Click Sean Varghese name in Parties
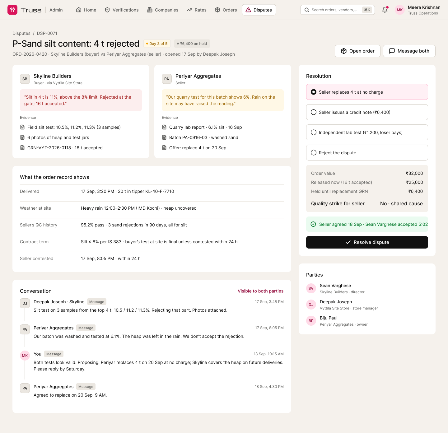The height and width of the screenshot is (433, 448). [x=335, y=286]
